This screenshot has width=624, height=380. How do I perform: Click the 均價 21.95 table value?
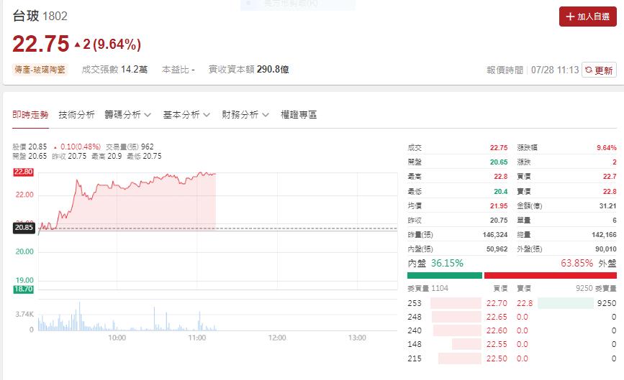click(499, 205)
